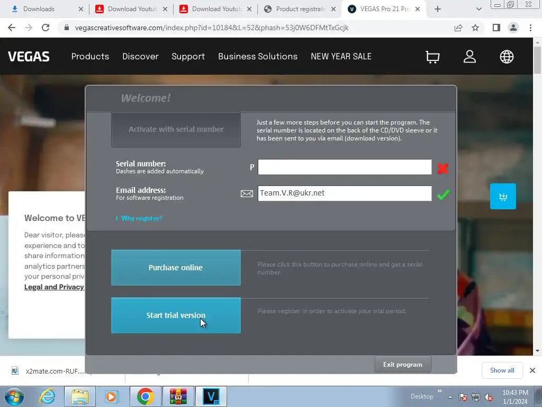Screen dimensions: 542x407
Task: Switch to the first Download Youtube tab
Action: tap(131, 9)
